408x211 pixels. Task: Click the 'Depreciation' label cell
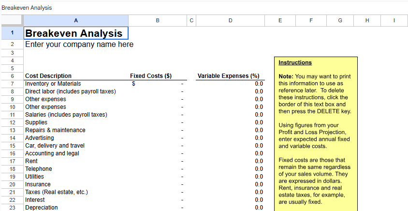(x=42, y=208)
